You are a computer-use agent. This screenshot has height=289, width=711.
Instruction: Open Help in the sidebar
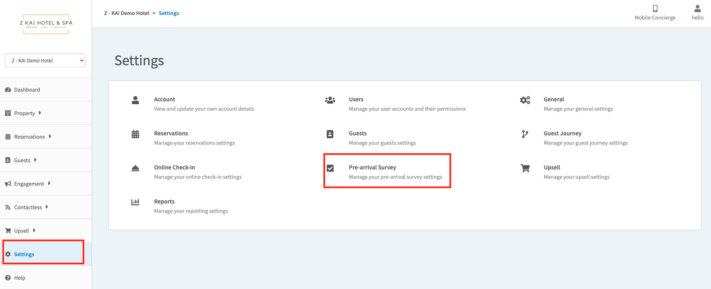tap(19, 278)
